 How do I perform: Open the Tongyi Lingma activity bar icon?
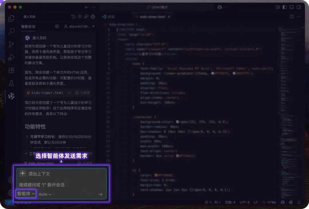click(x=11, y=96)
